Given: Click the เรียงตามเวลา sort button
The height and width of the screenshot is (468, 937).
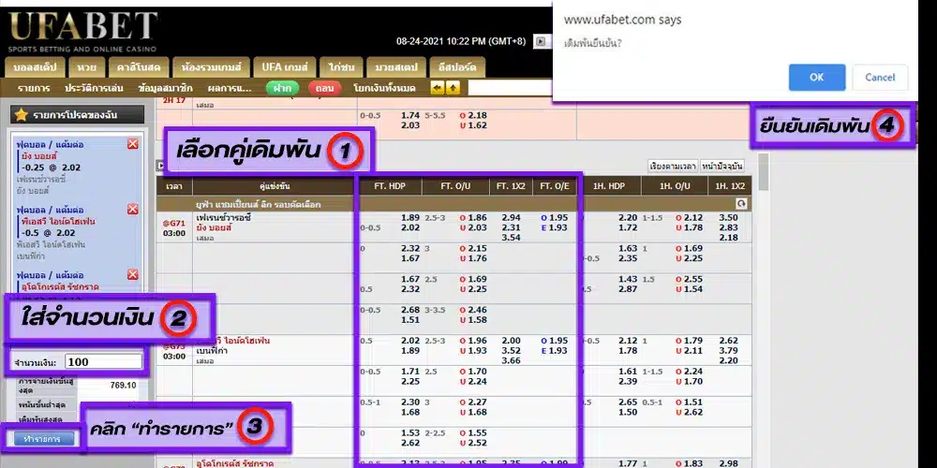Looking at the screenshot, I should click(x=672, y=166).
